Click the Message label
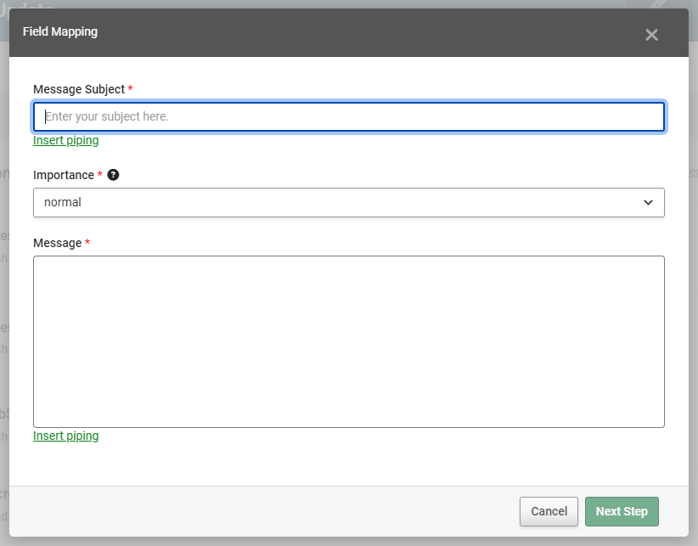698x546 pixels. (58, 243)
